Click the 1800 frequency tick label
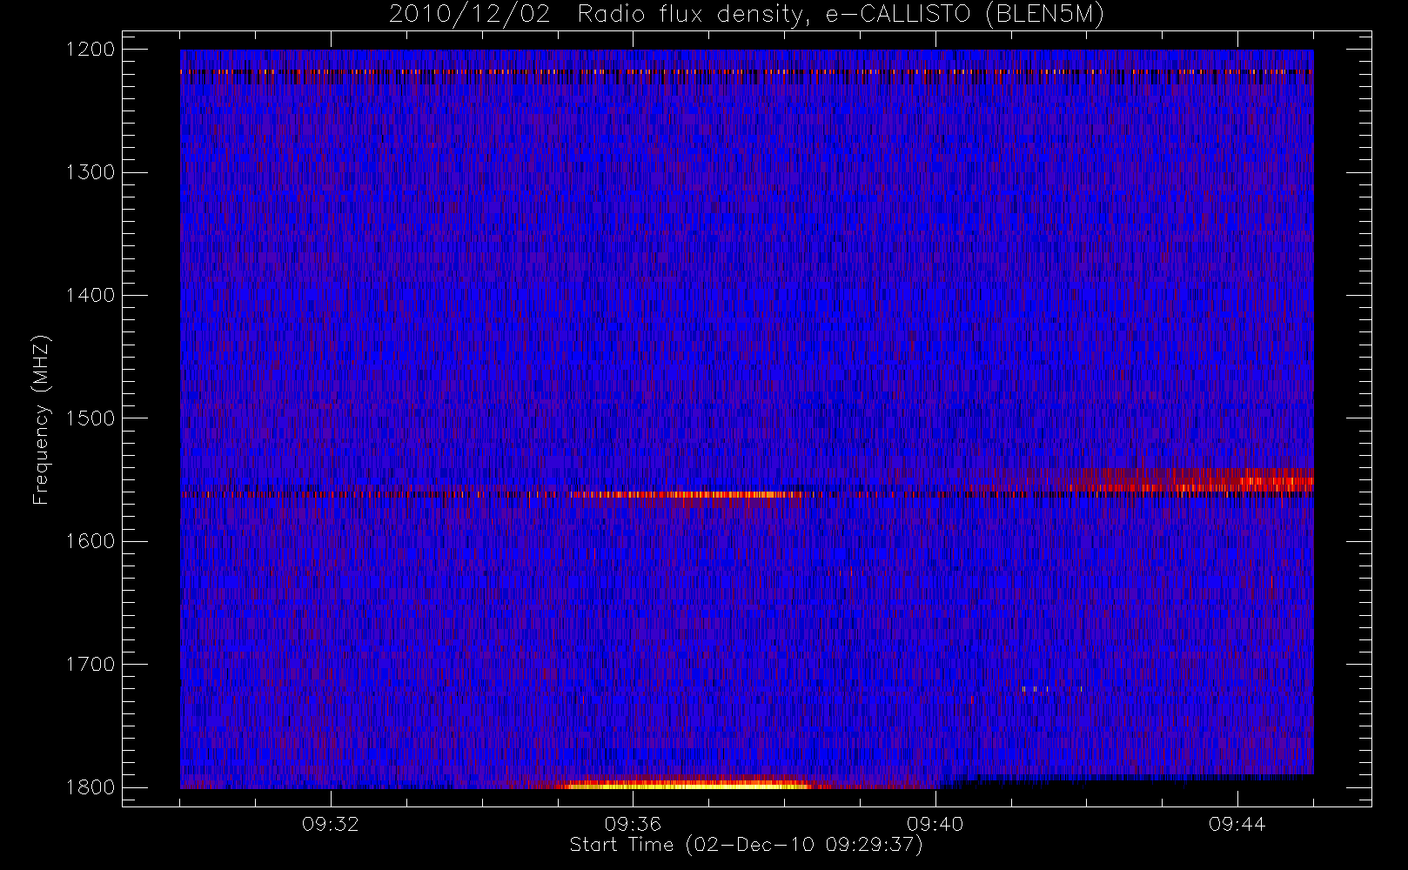Image resolution: width=1408 pixels, height=870 pixels. (91, 787)
